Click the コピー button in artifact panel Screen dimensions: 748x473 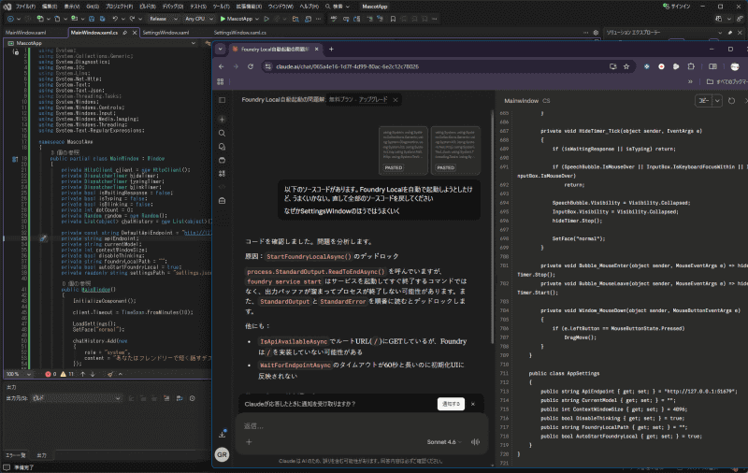click(704, 101)
